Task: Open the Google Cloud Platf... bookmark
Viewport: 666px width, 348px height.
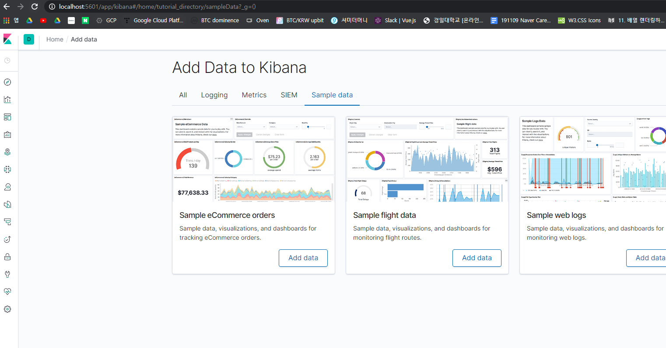Action: coord(154,20)
